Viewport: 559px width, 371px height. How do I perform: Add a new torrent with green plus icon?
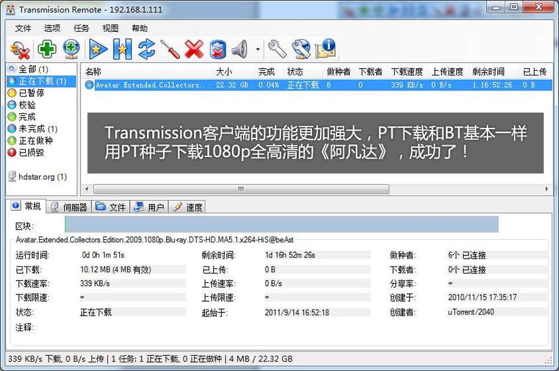(47, 49)
